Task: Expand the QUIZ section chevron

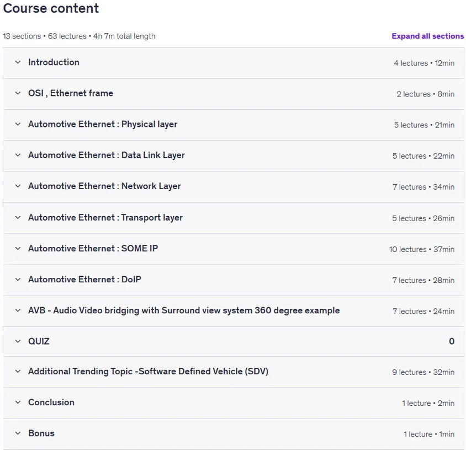Action: tap(18, 341)
